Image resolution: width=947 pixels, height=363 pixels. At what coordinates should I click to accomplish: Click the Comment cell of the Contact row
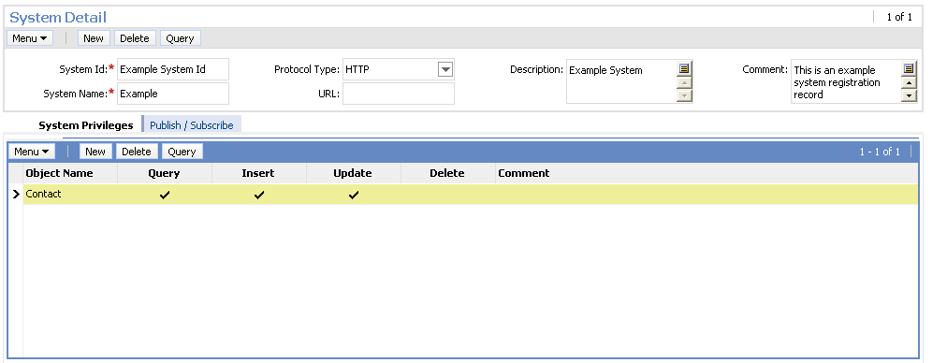coord(707,194)
